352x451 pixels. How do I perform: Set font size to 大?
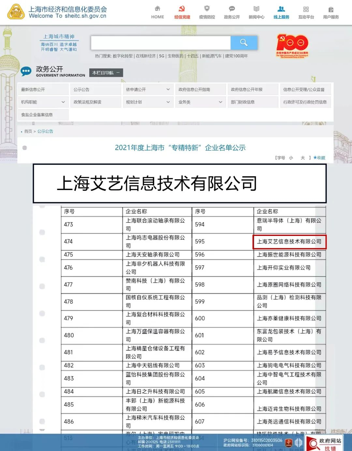coord(303,158)
